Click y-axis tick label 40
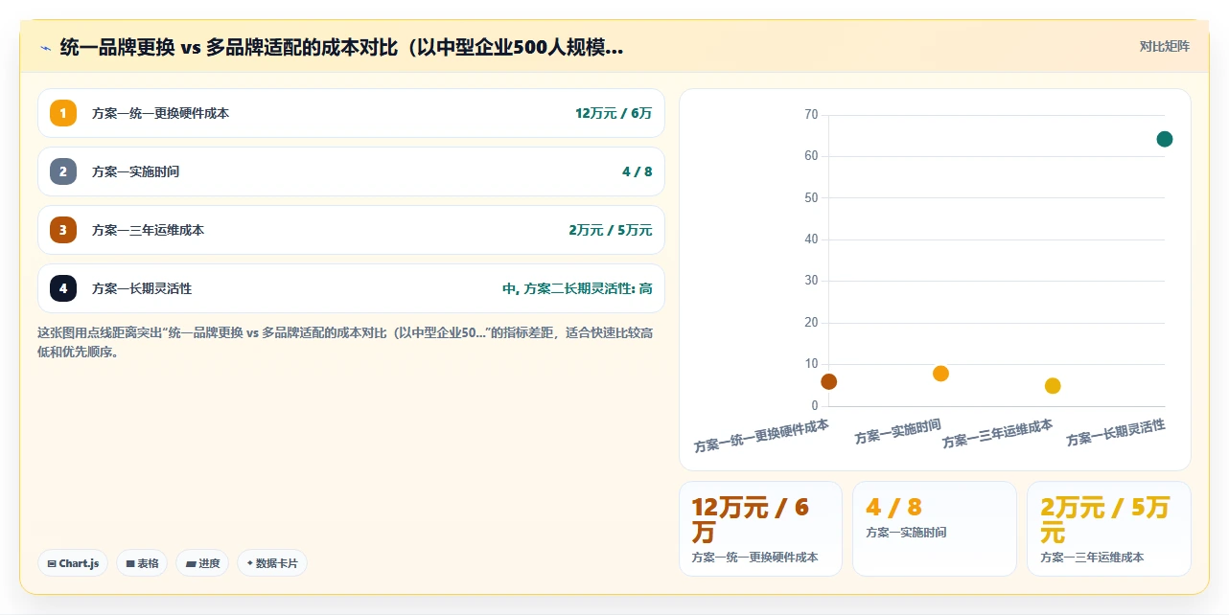This screenshot has width=1229, height=615. pos(811,239)
